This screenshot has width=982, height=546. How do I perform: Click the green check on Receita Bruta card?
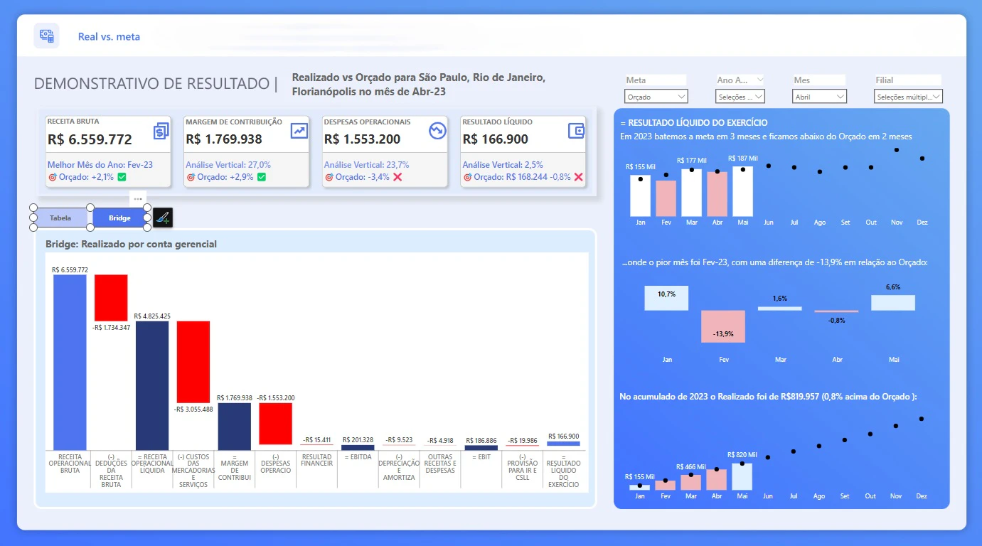point(122,177)
